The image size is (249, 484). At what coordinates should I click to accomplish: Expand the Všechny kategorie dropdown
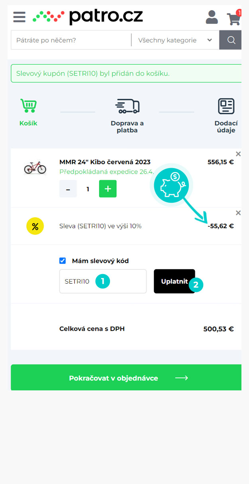pos(175,40)
